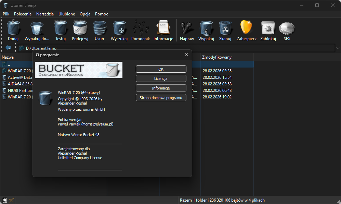This screenshot has width=341, height=204.
Task: Click the Skanuj virus scan icon
Action: pyautogui.click(x=225, y=28)
